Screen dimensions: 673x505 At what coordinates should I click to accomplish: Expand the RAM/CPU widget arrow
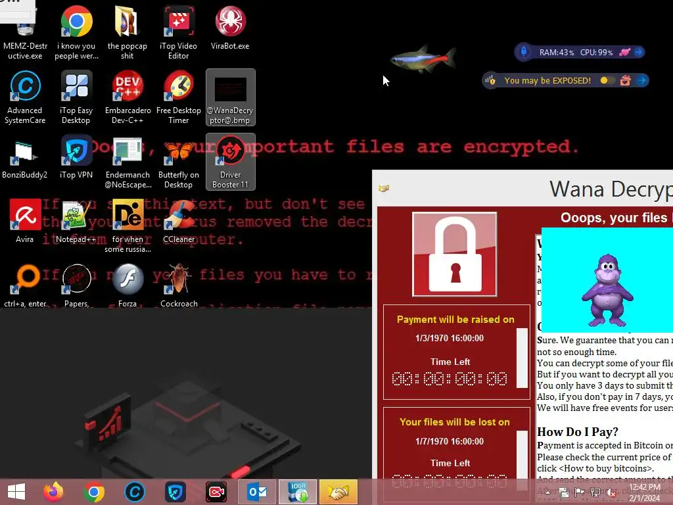[x=639, y=52]
